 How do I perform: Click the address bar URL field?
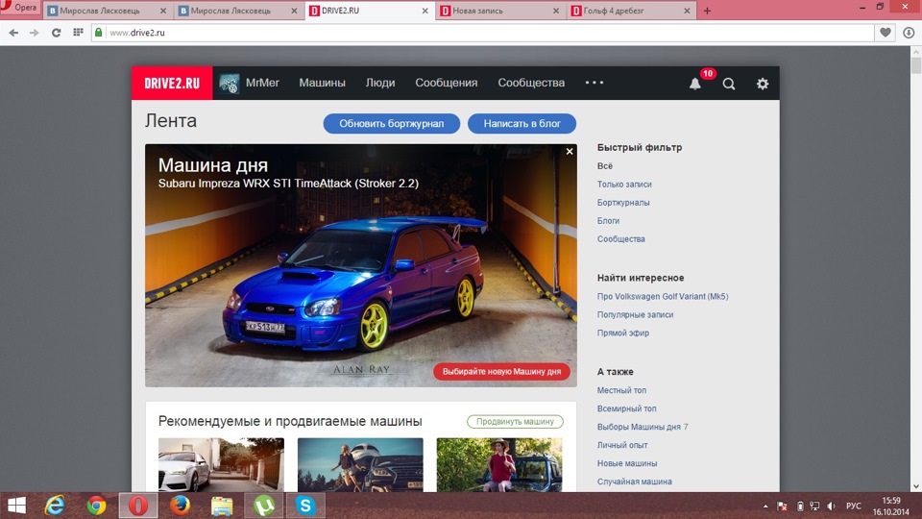point(482,33)
